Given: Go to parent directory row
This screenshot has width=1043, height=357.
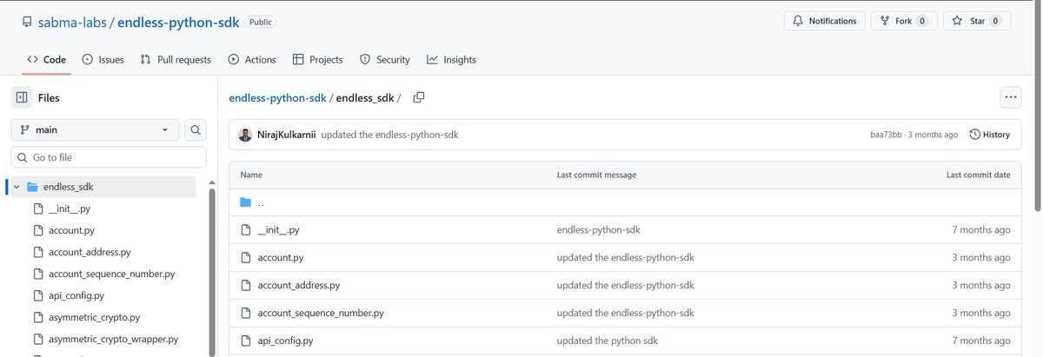Looking at the screenshot, I should click(x=625, y=202).
